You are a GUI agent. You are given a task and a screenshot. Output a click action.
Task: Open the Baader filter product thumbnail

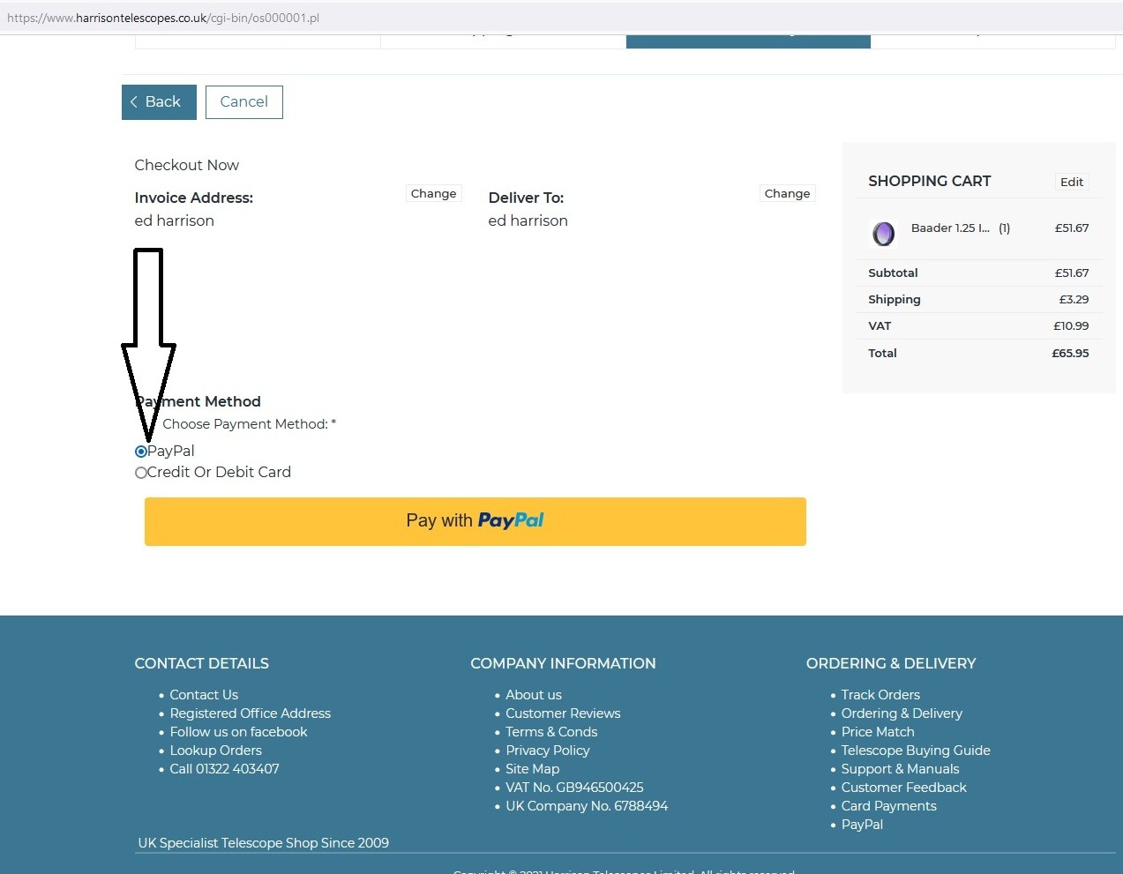click(x=883, y=233)
